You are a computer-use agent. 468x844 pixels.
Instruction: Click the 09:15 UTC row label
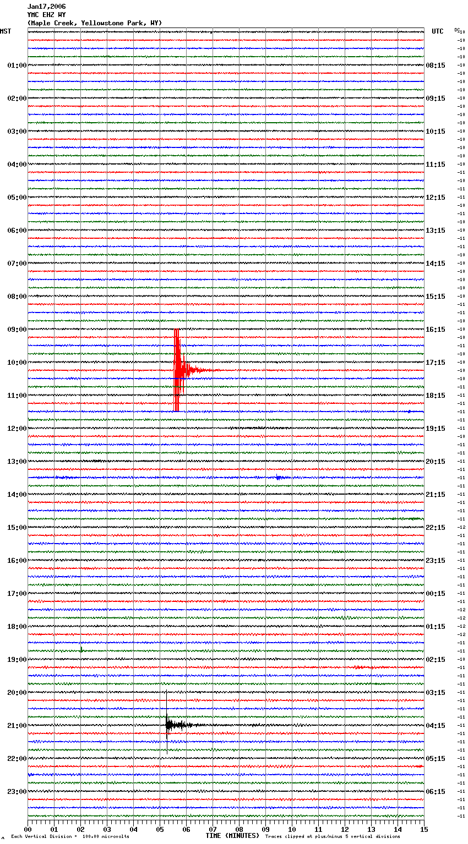pos(436,98)
